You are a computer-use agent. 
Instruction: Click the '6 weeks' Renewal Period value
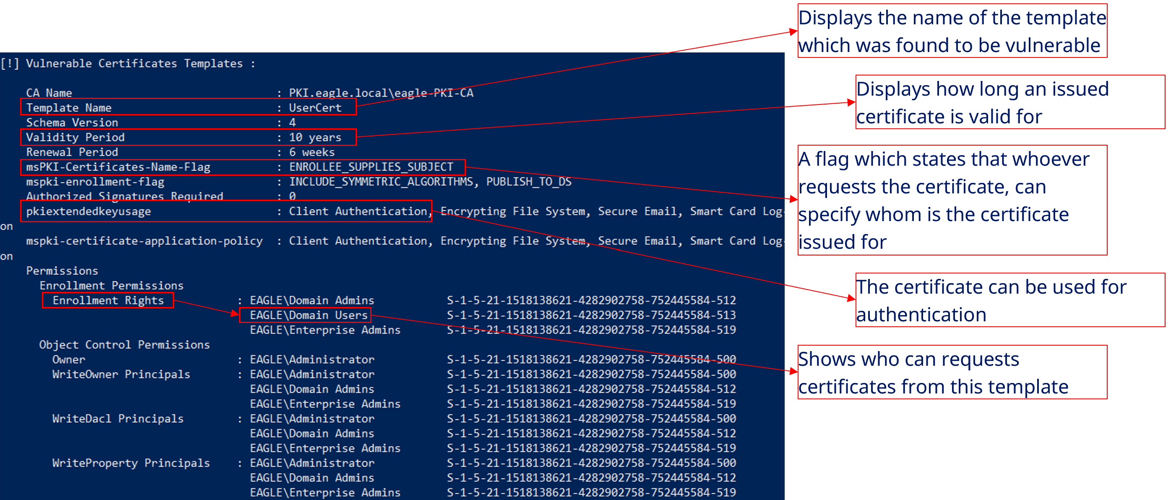312,152
